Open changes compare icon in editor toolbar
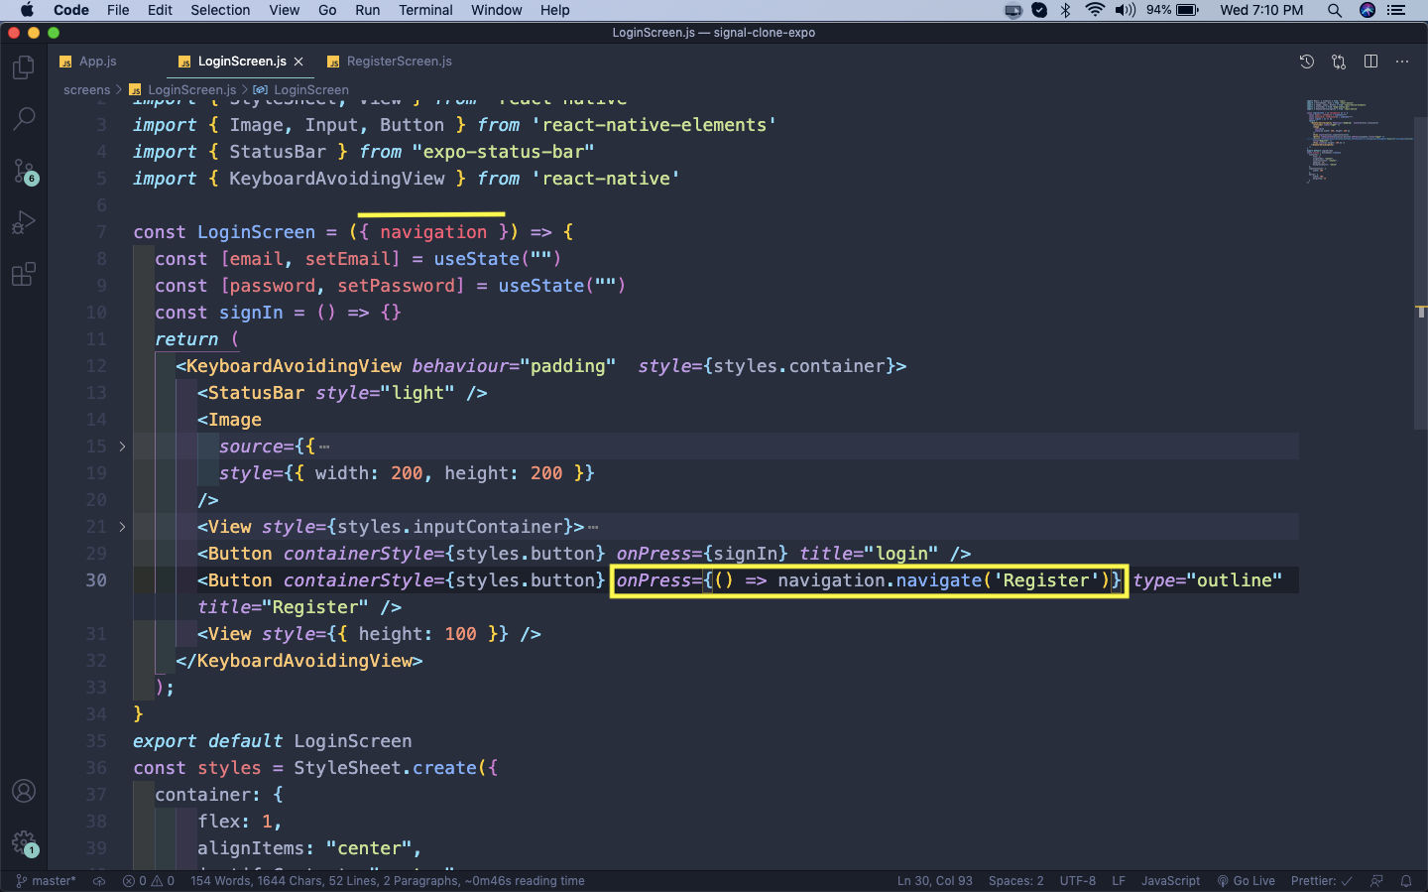1428x892 pixels. [x=1339, y=62]
